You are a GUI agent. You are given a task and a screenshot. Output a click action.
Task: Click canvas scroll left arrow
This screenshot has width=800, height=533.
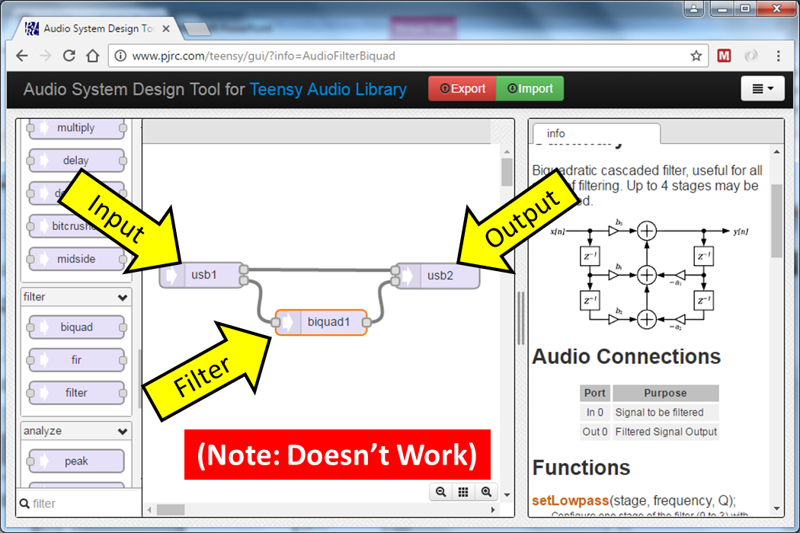(x=149, y=509)
